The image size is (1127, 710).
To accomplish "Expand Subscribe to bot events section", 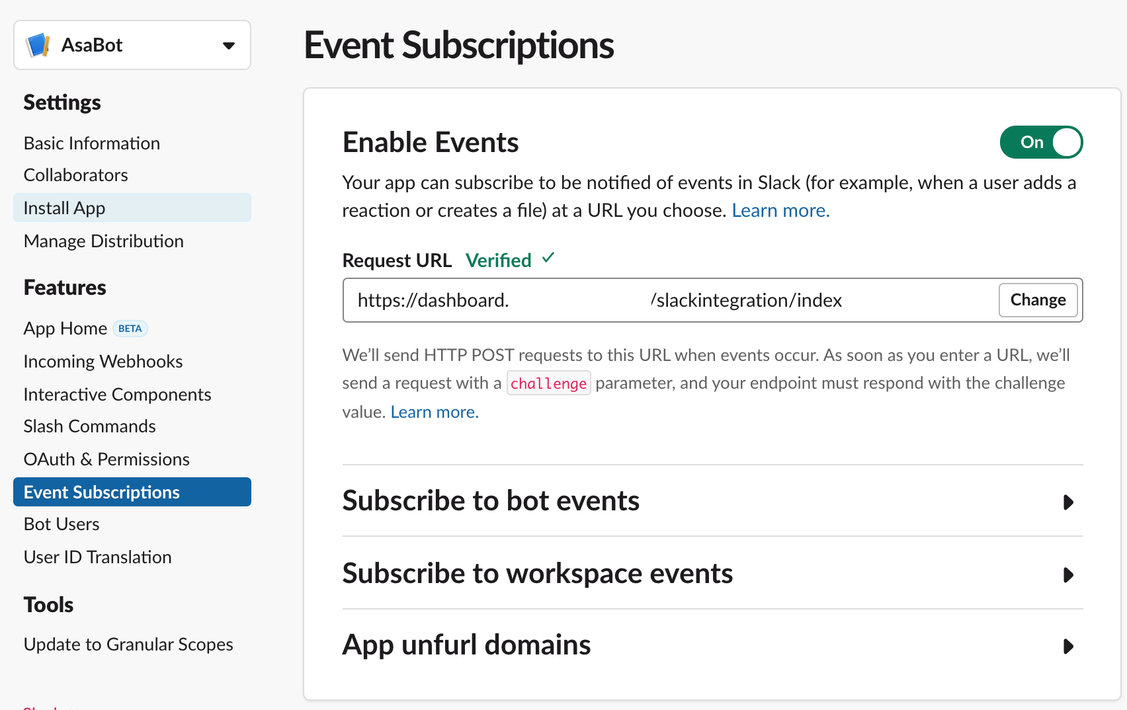I will pos(1067,502).
